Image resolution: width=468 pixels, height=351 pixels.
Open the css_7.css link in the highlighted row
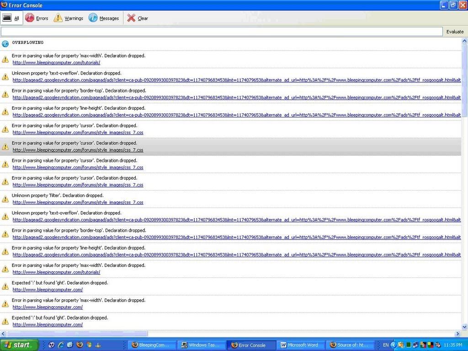[x=78, y=150]
